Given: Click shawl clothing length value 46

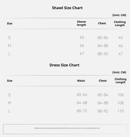Looking at the screenshot, I should click(120, 46).
